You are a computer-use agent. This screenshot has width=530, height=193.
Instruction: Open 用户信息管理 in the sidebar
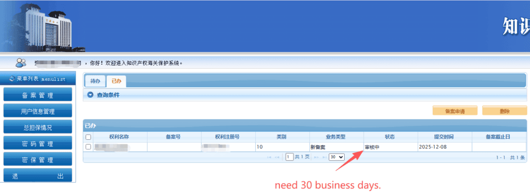37,111
